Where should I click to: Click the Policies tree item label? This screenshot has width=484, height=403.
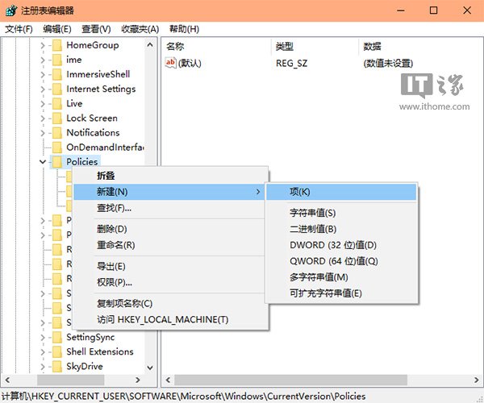(81, 162)
